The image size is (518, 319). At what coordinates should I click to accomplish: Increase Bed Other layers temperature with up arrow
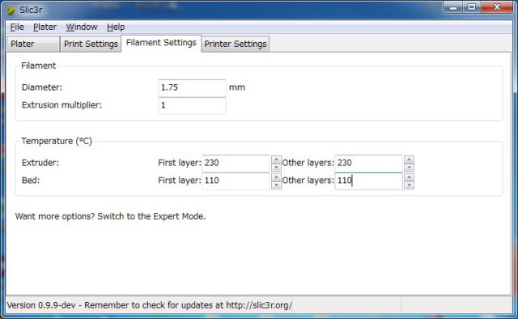[409, 177]
